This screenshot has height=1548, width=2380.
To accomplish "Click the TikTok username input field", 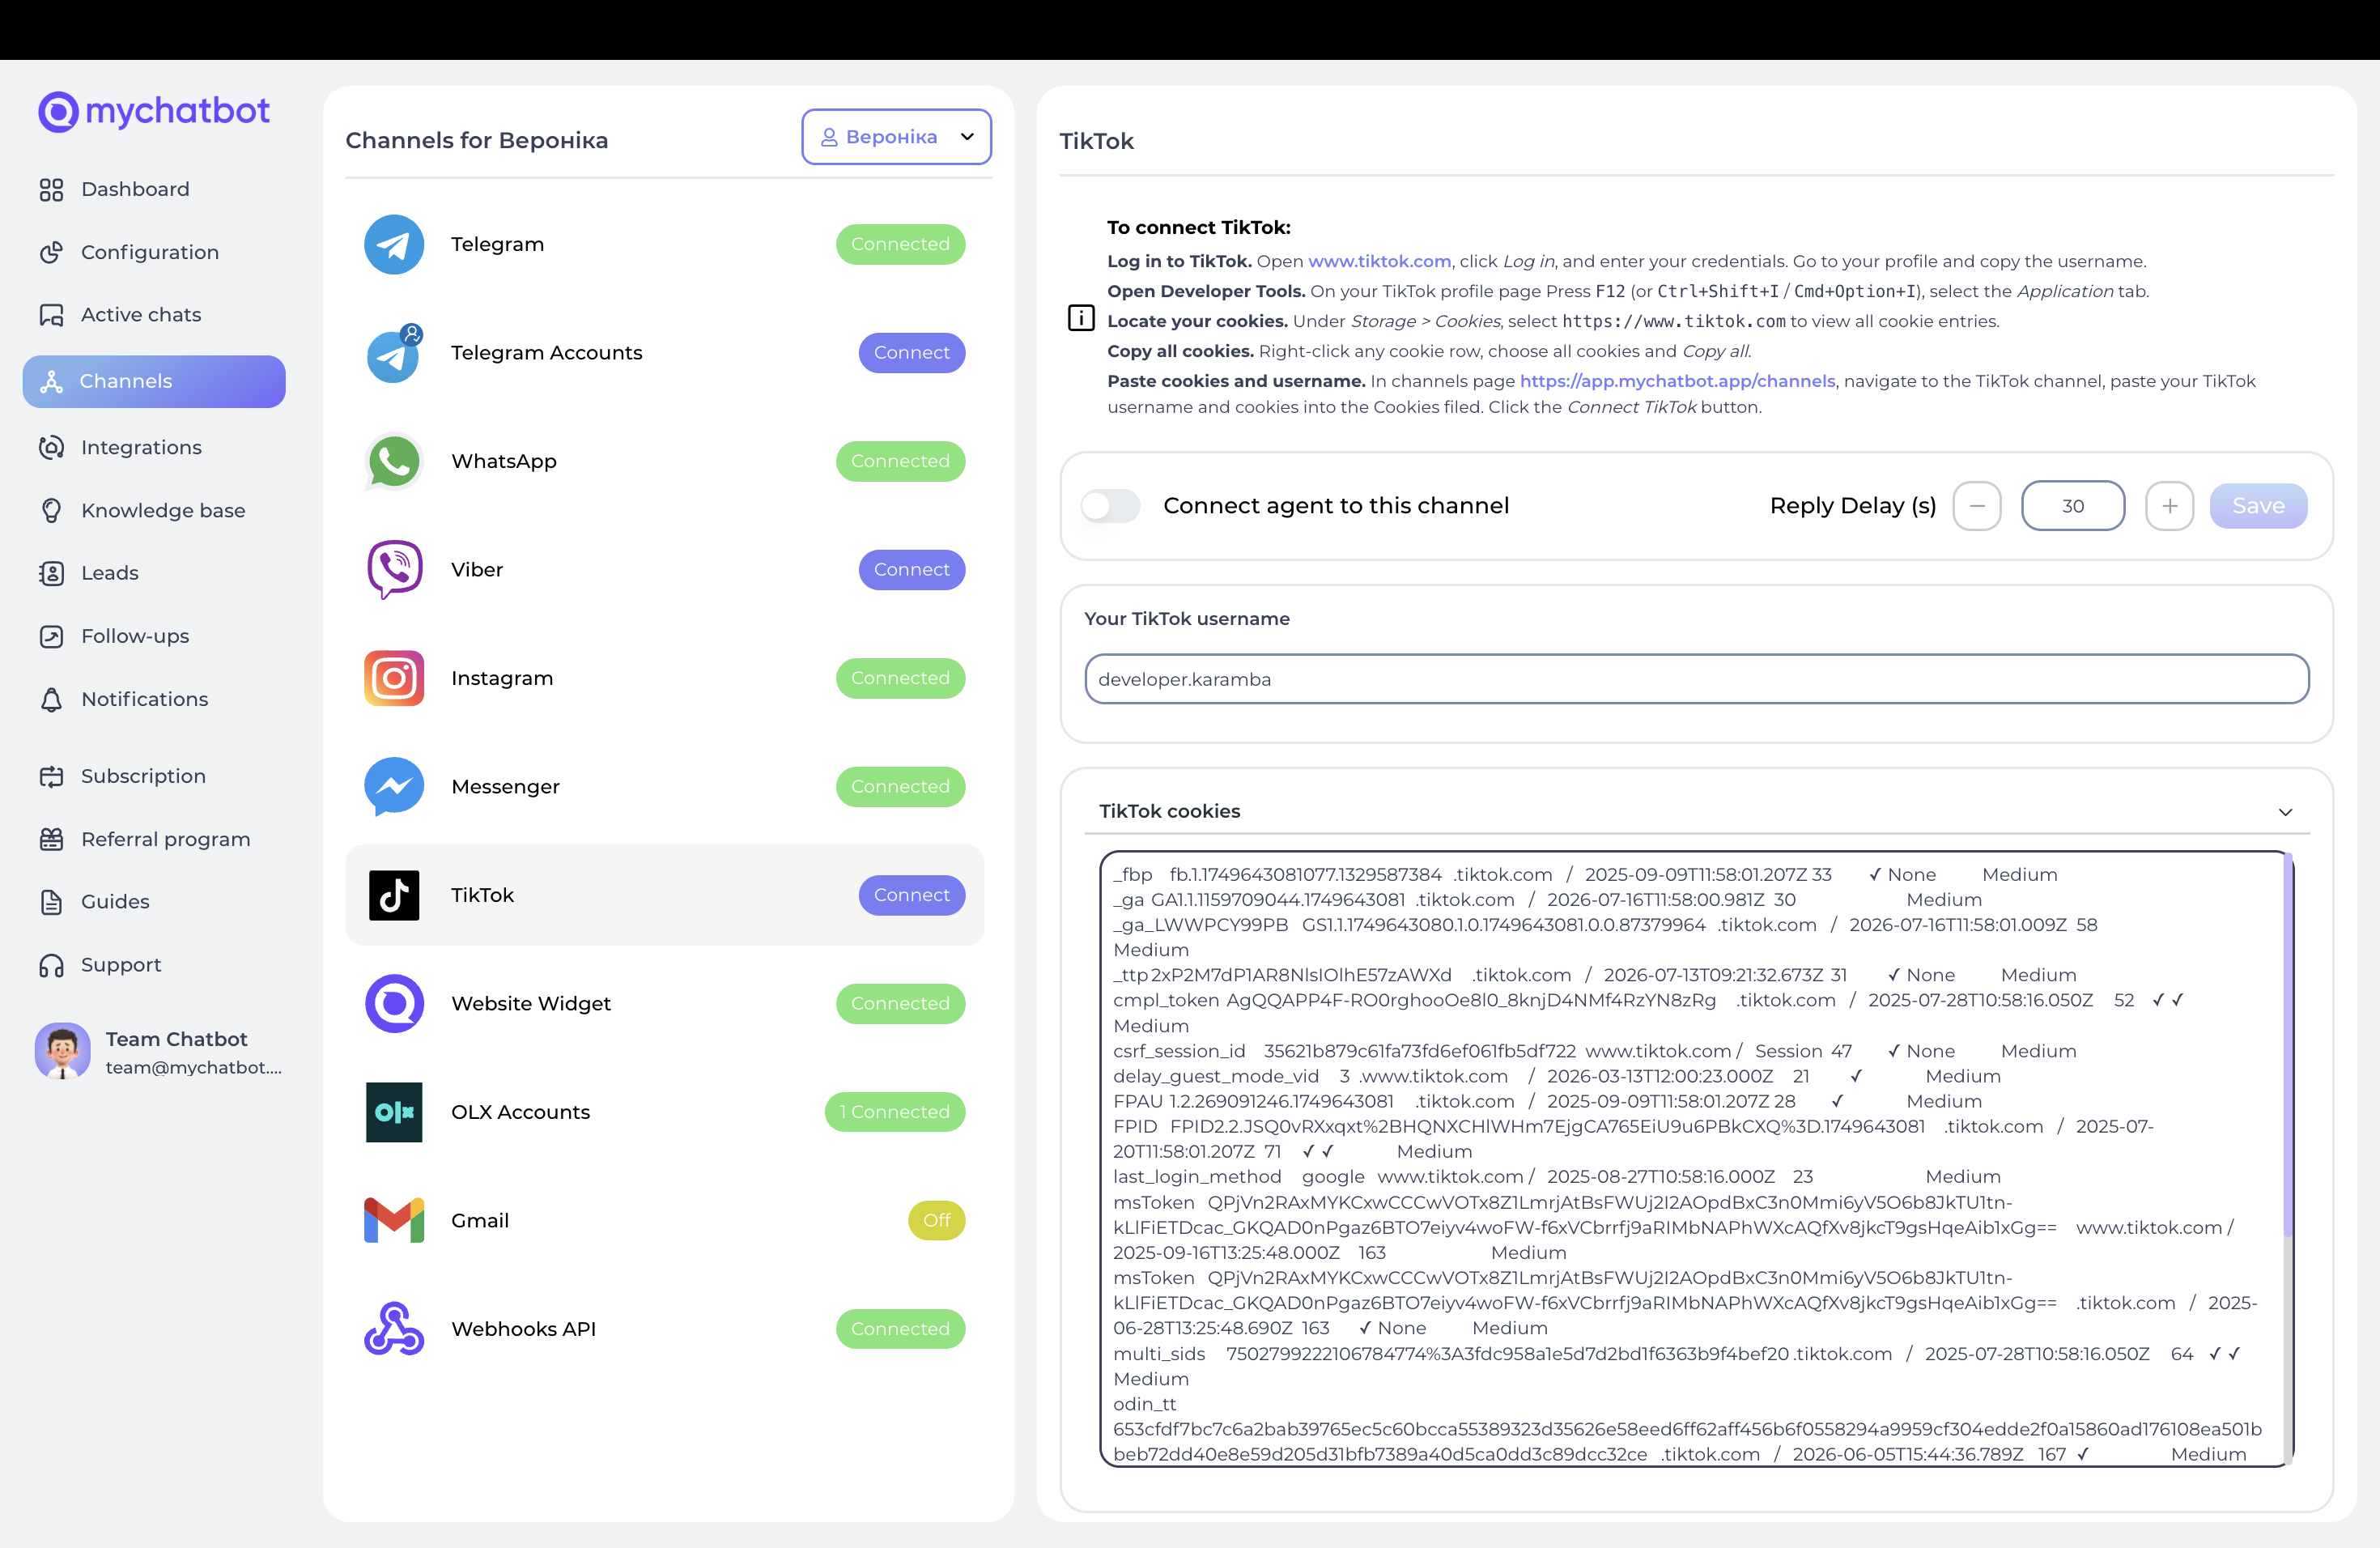I will click(x=1695, y=679).
